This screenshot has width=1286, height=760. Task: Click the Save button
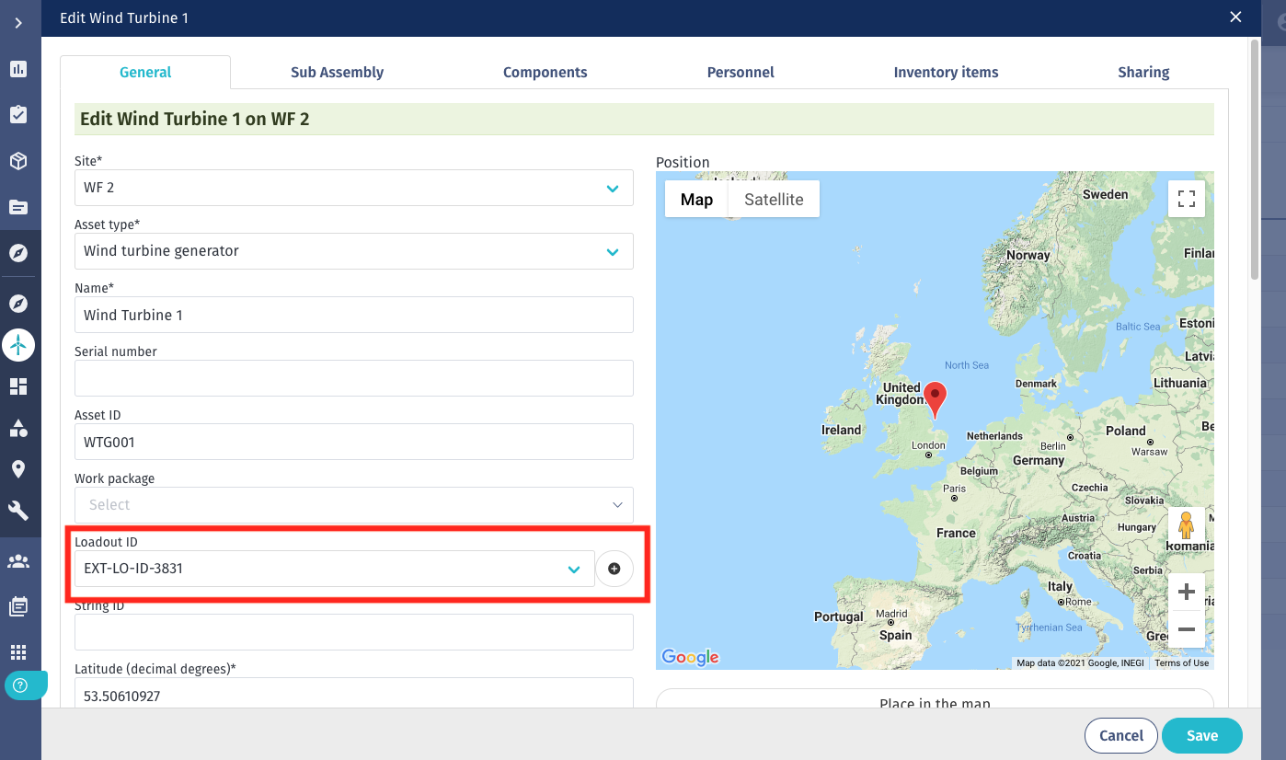[1202, 735]
